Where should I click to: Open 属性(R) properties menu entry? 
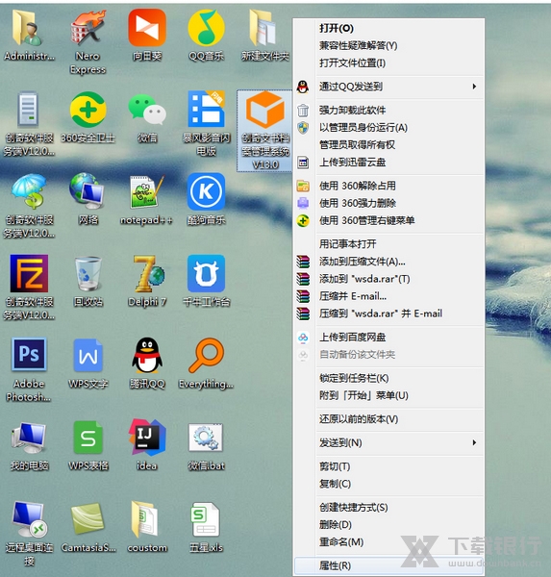coord(388,565)
